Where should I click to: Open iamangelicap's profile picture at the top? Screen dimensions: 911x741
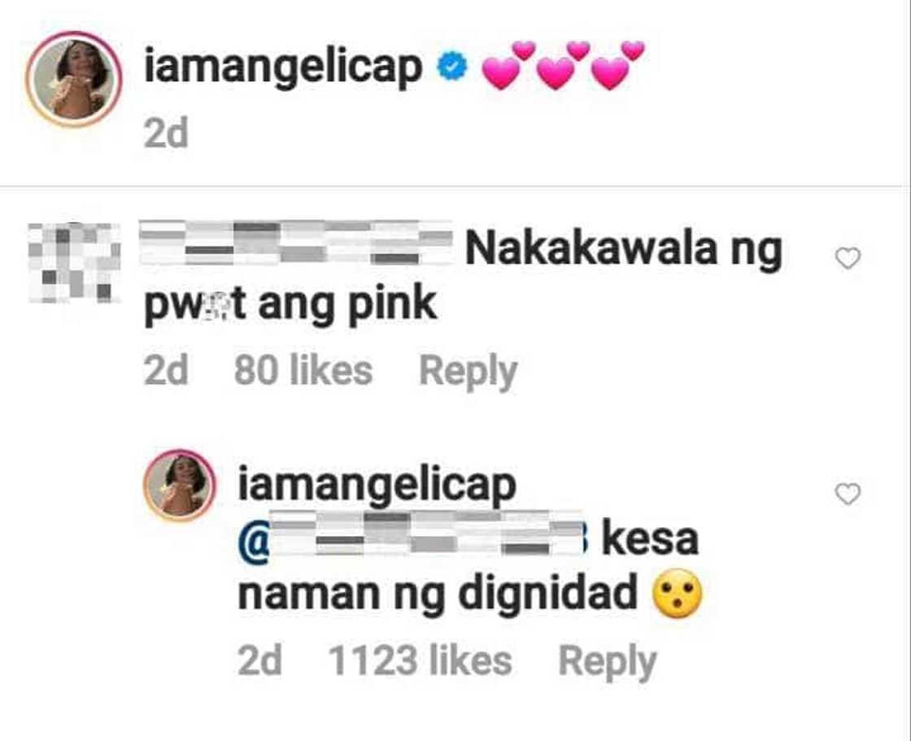click(x=73, y=78)
